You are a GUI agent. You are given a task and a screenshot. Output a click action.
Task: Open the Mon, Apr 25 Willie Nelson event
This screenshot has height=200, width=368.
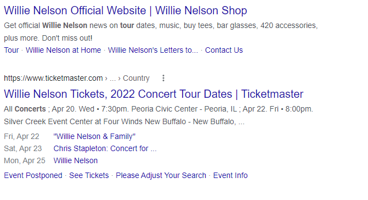click(x=76, y=160)
